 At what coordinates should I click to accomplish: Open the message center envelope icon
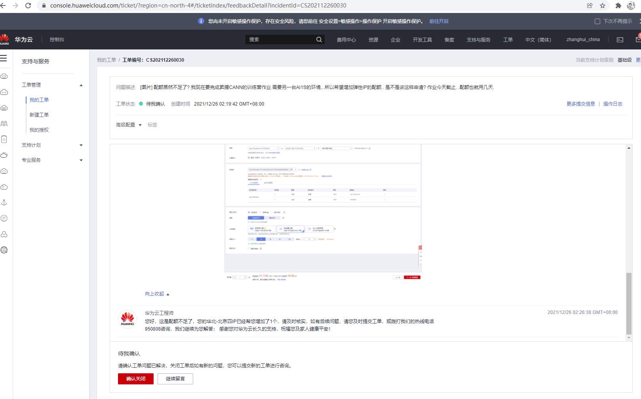tap(638, 40)
